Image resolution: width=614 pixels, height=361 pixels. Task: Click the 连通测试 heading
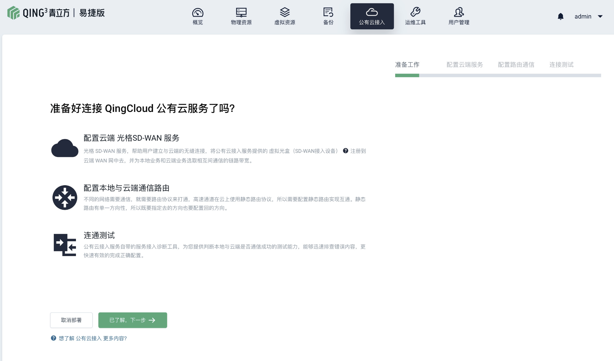(99, 235)
